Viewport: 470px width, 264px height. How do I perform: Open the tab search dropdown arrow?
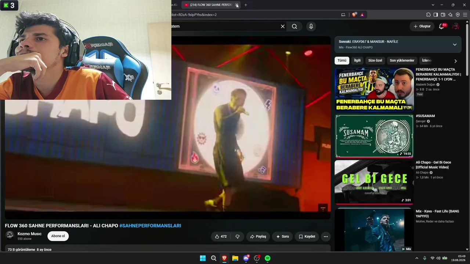pyautogui.click(x=433, y=5)
